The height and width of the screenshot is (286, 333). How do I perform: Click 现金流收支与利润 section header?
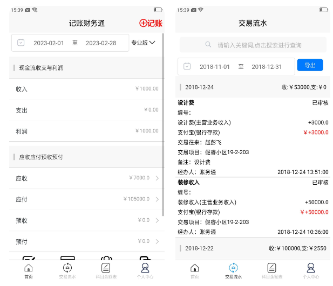87,68
